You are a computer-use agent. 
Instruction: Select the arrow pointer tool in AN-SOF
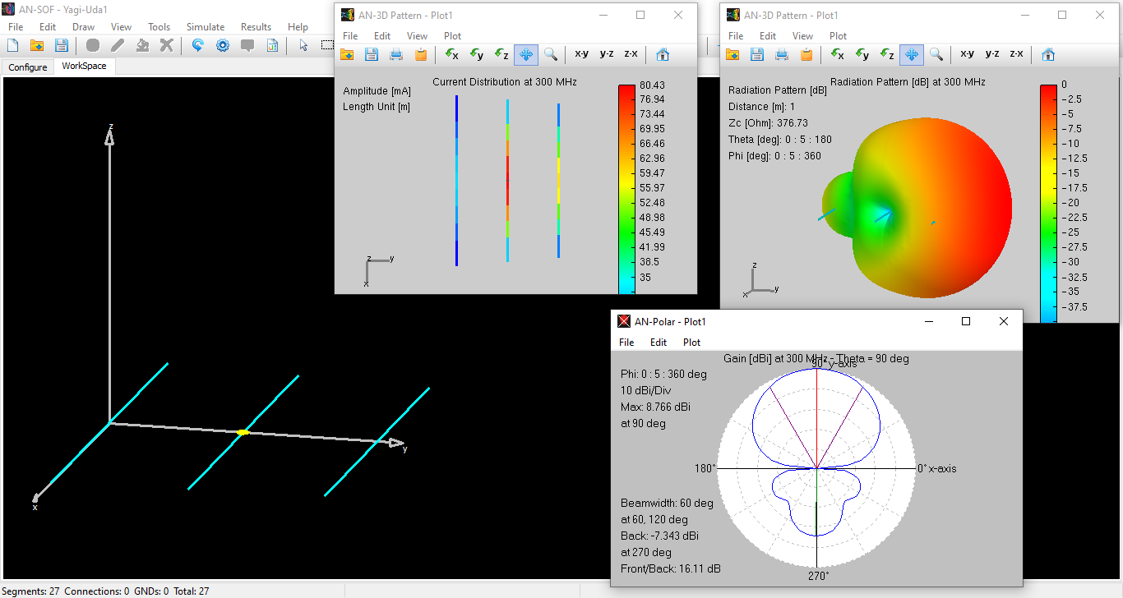(303, 45)
